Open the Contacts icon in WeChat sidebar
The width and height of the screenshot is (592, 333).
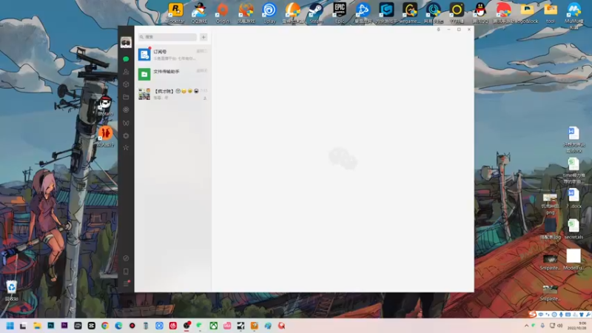pos(126,72)
